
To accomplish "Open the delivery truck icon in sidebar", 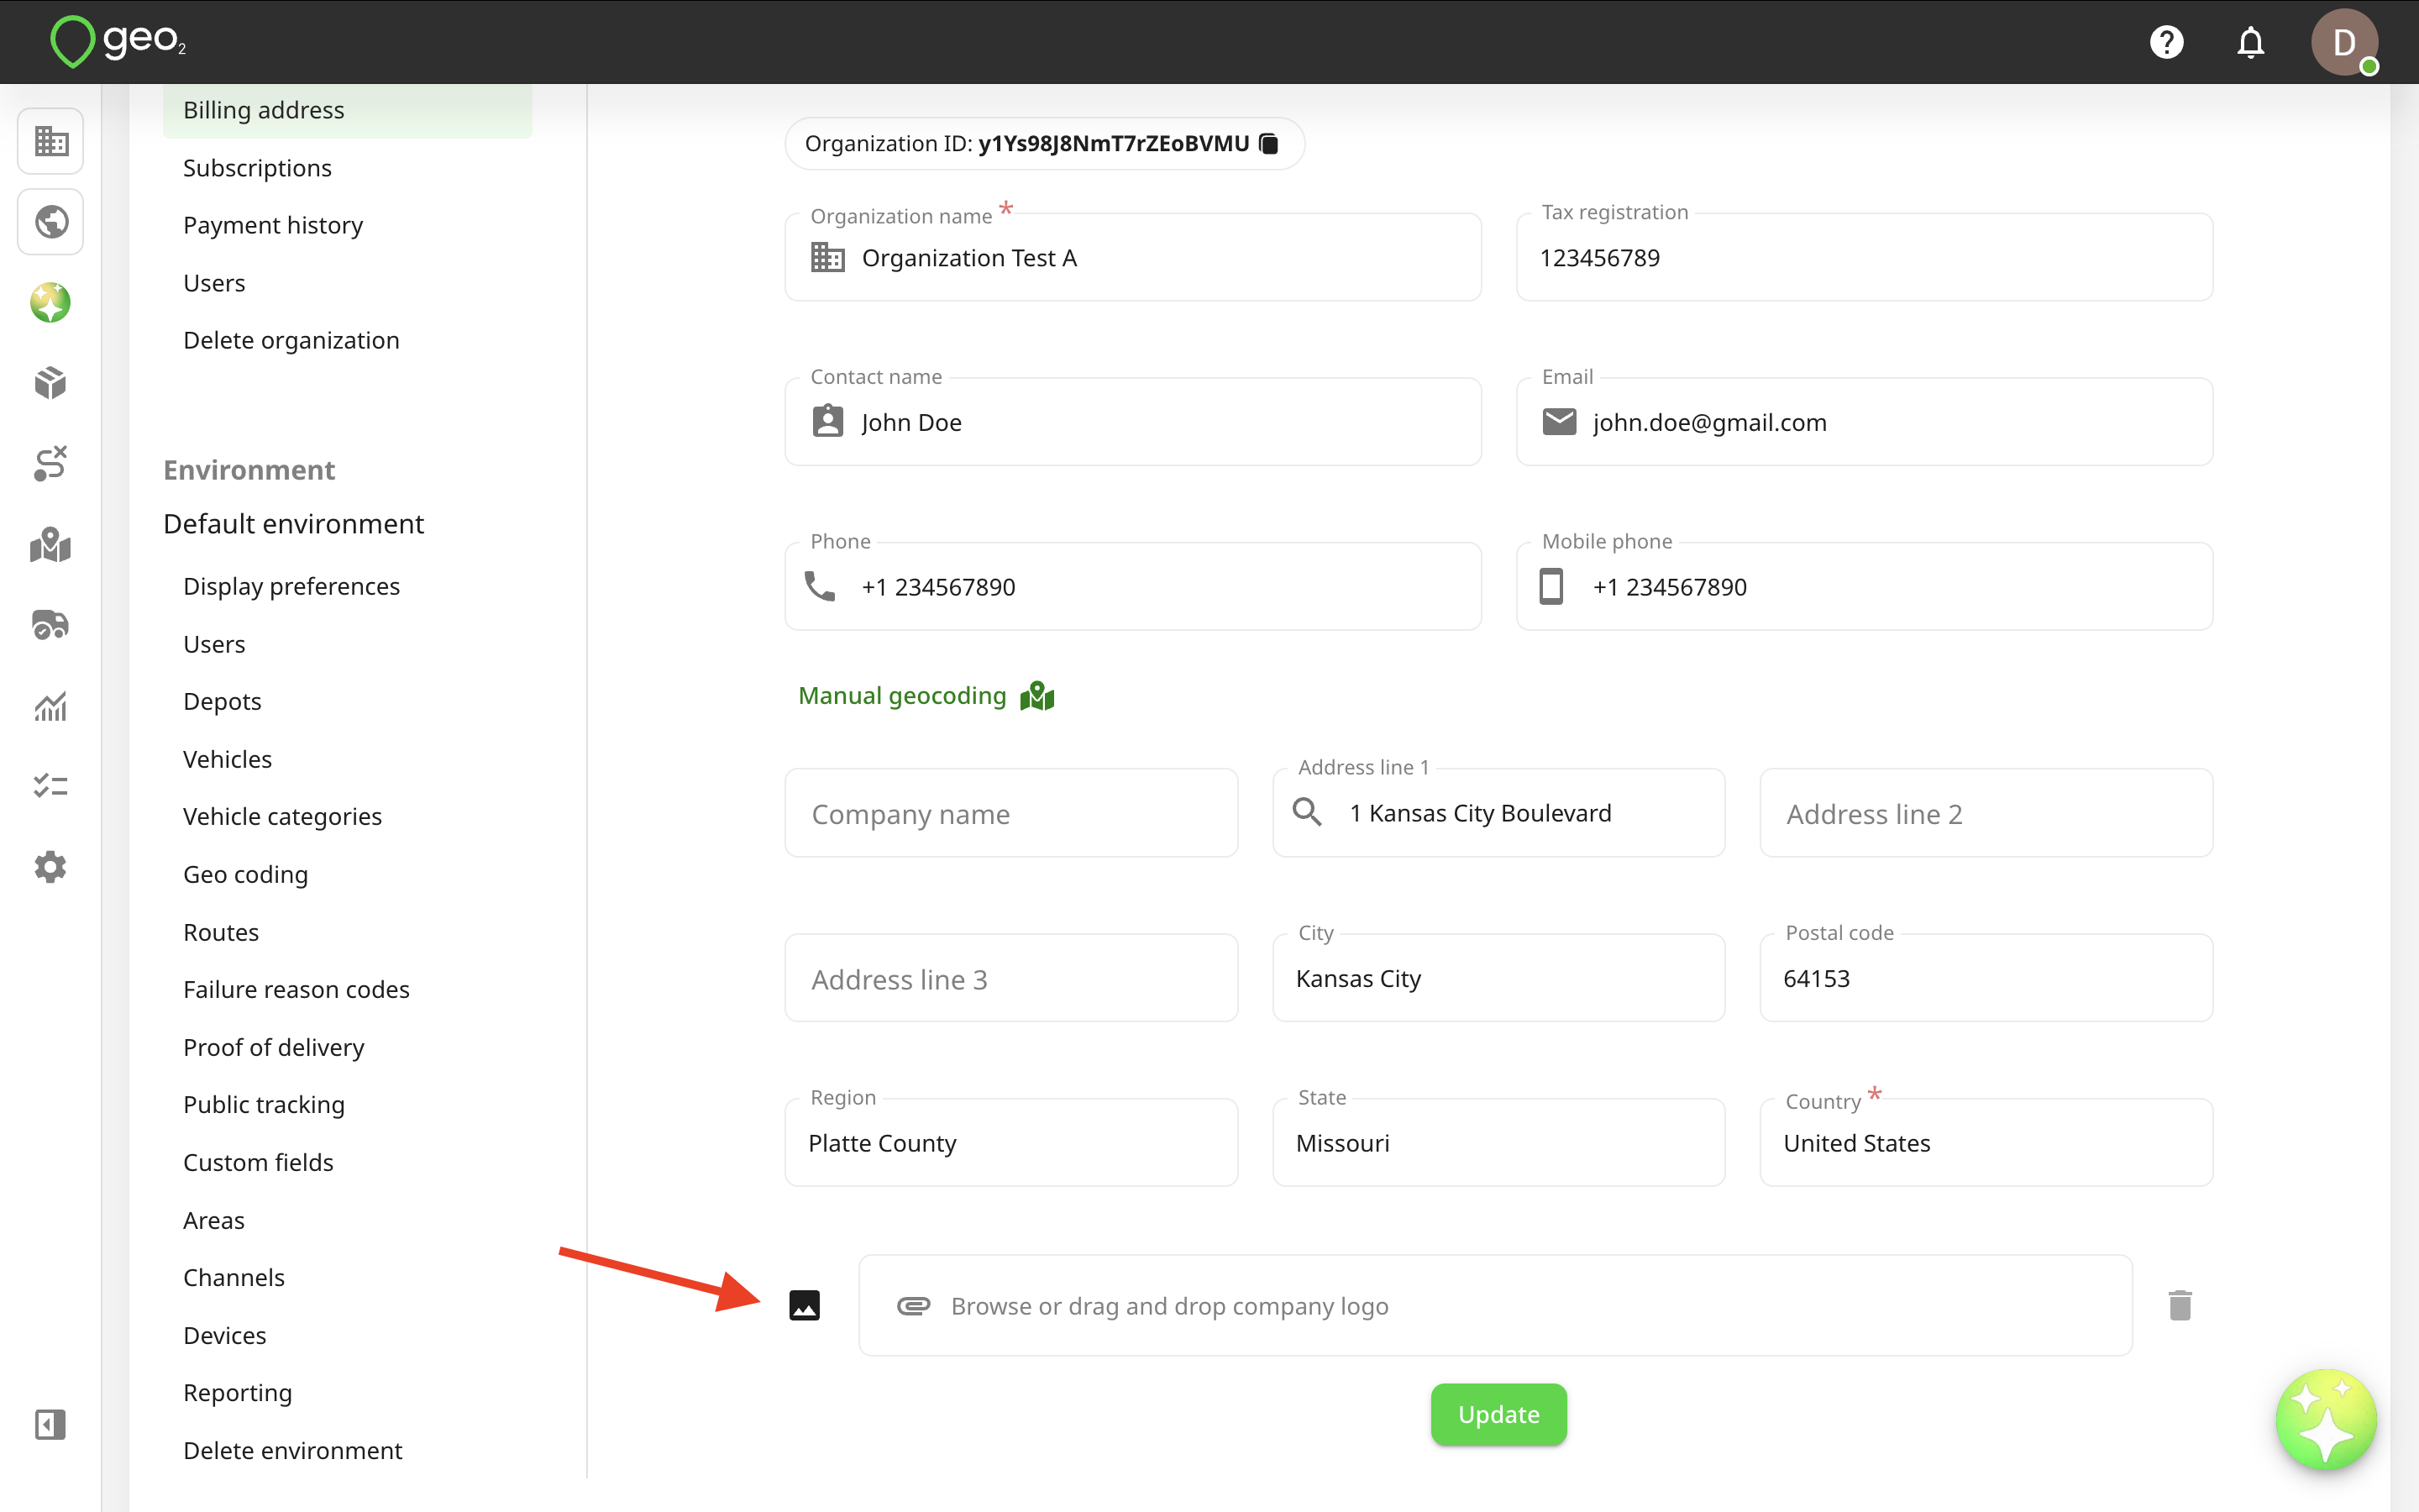I will pyautogui.click(x=51, y=625).
